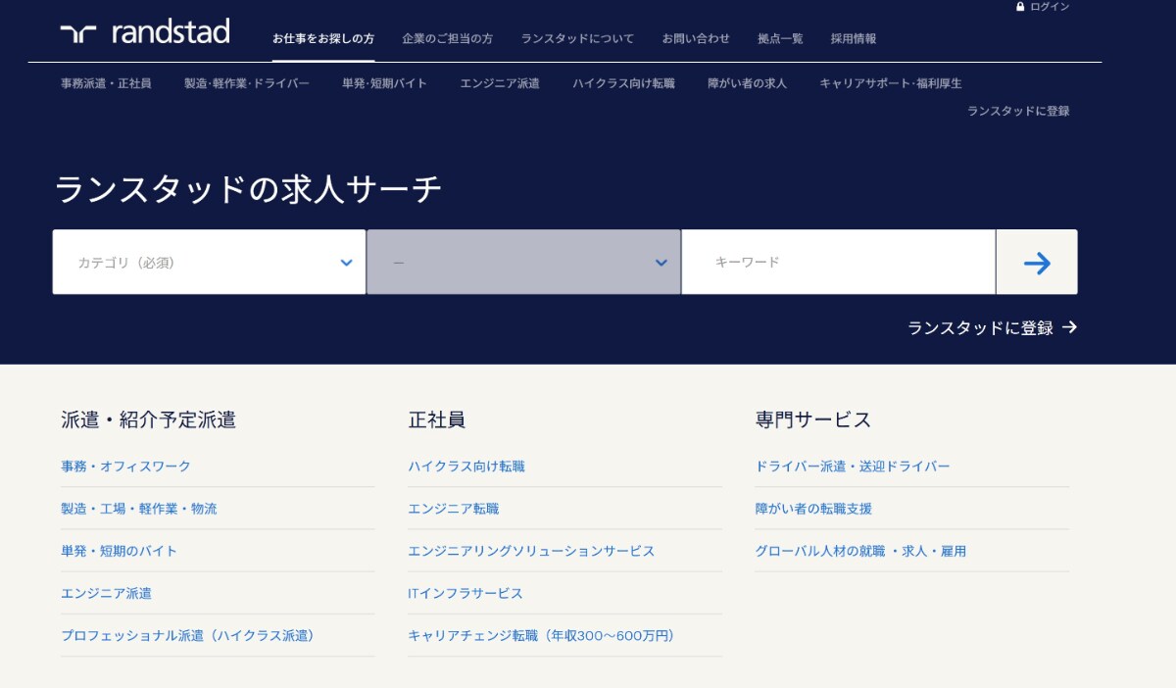Click ハイクラス向け転職 under 正社員
The image size is (1176, 688).
(x=466, y=467)
